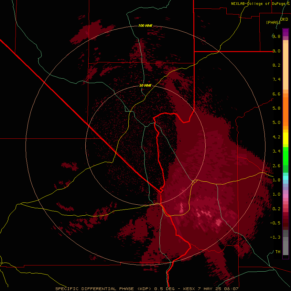Click the 1.8 scale value

(x=276, y=180)
